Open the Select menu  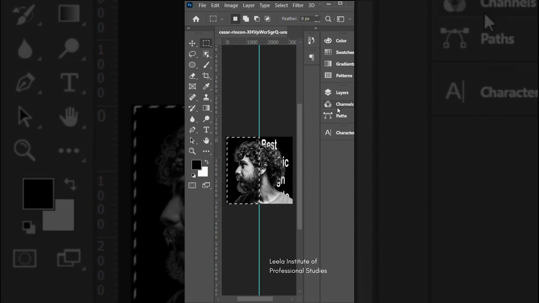(281, 5)
